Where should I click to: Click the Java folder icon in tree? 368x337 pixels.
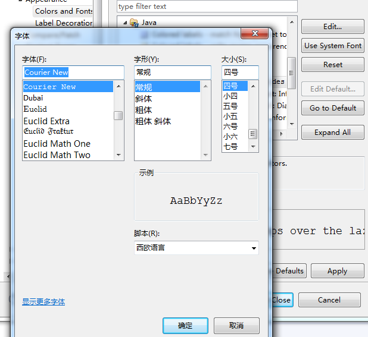(134, 23)
